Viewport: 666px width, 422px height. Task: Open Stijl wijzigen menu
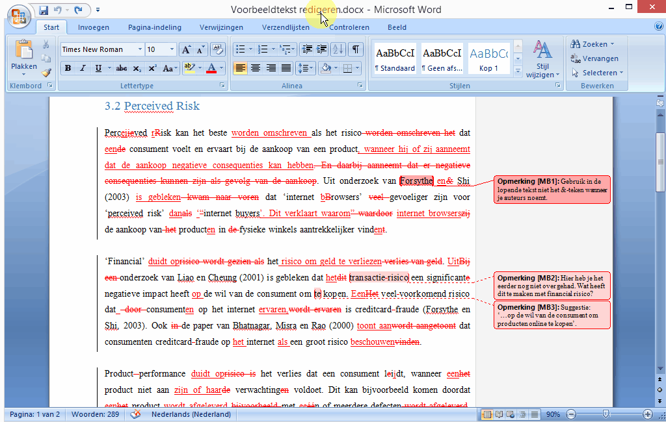542,59
